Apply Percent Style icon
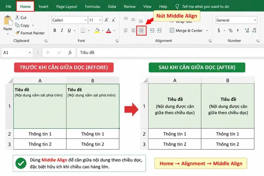 230,31
